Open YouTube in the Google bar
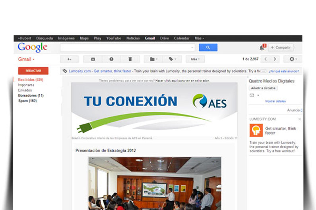 pos(114,38)
